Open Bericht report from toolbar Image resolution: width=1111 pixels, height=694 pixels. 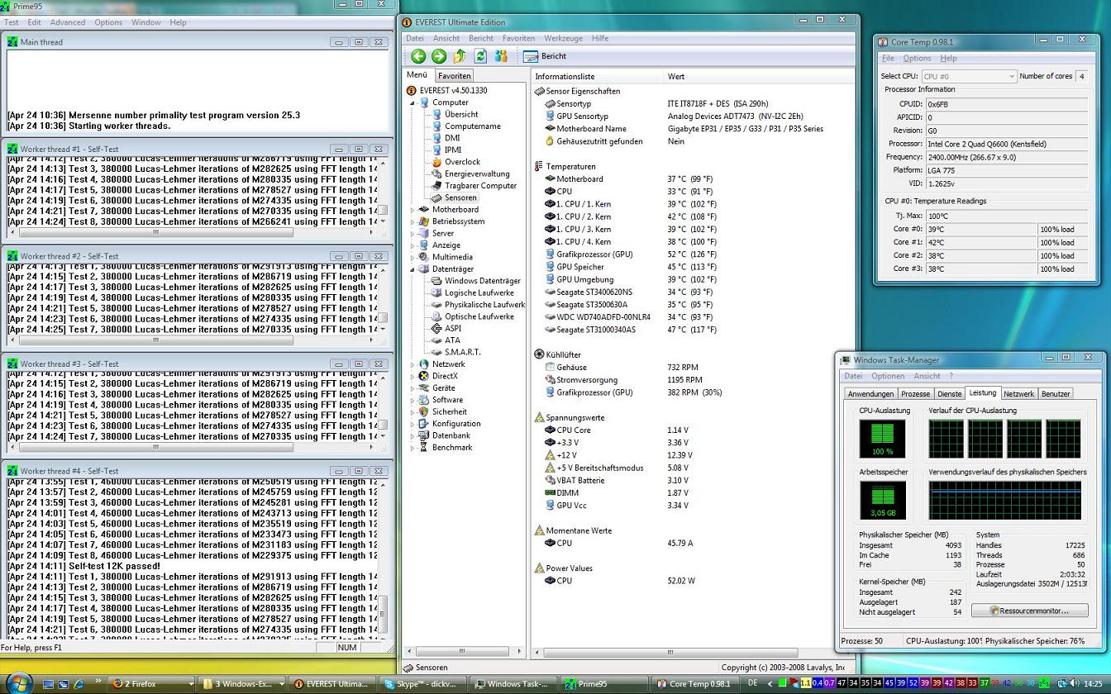point(545,56)
